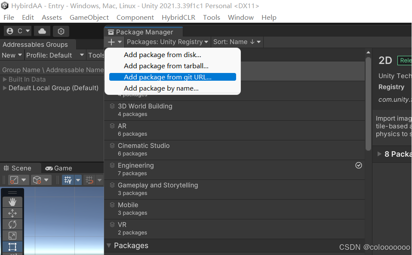Open the cloud services icon
This screenshot has width=412, height=255.
(x=42, y=31)
